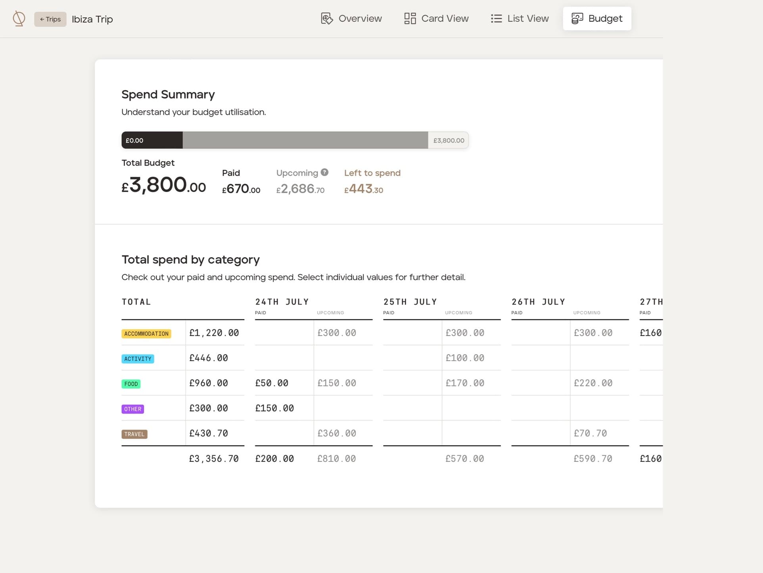Click Food total £960.00
The height and width of the screenshot is (573, 763).
209,383
